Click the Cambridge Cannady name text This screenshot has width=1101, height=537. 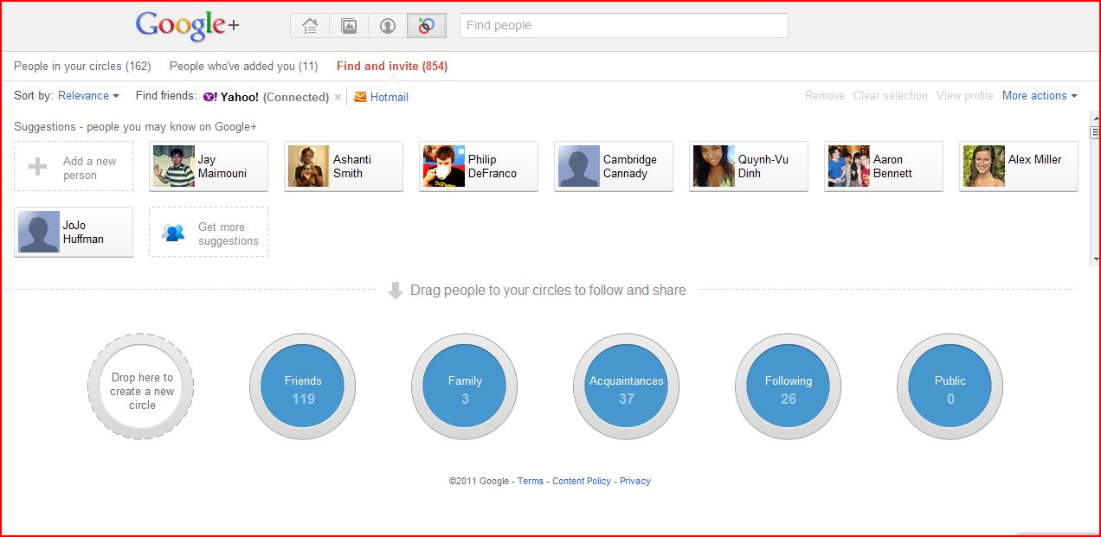click(630, 167)
